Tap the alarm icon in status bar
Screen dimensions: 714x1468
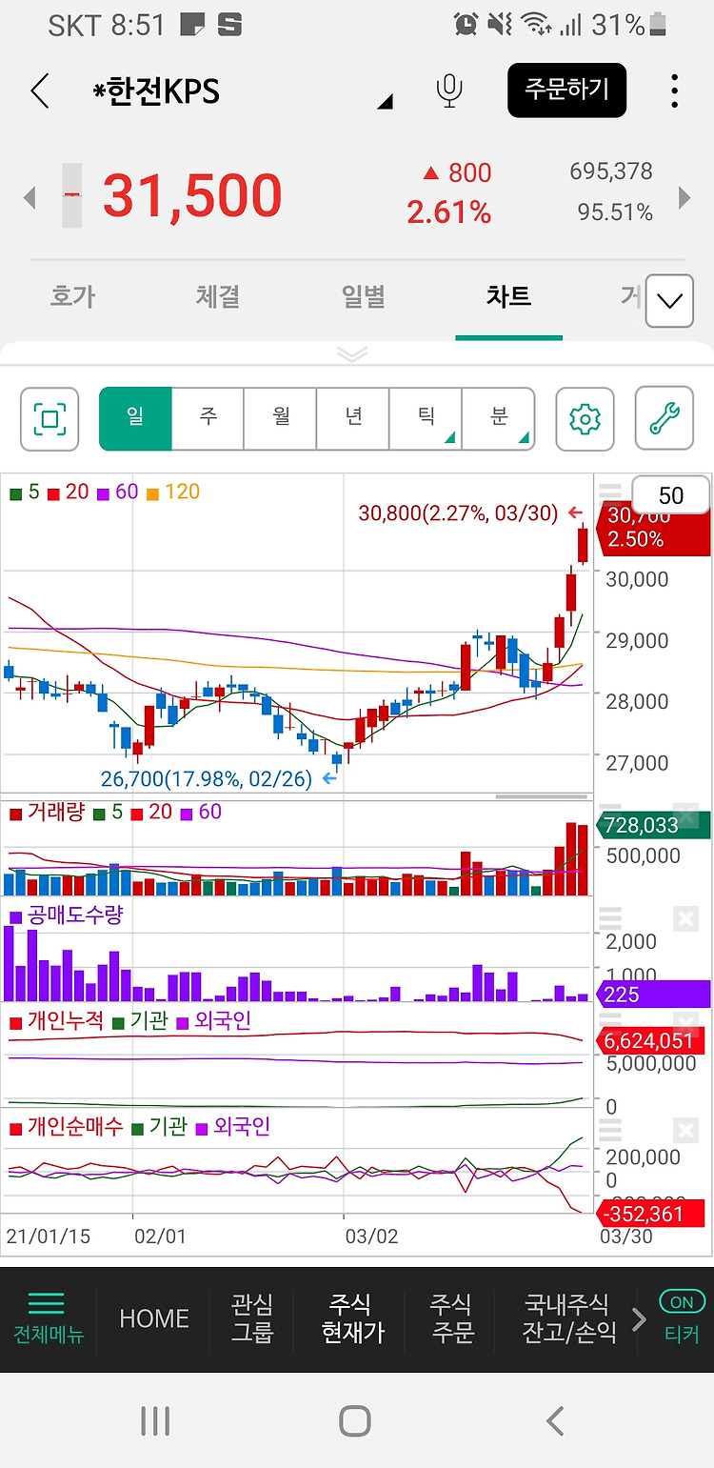click(466, 25)
